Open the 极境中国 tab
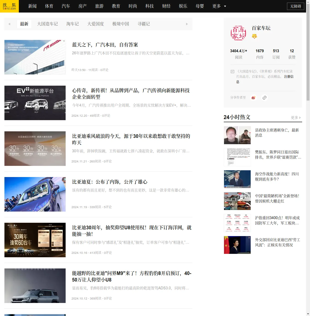The width and height of the screenshot is (310, 316). (x=121, y=24)
